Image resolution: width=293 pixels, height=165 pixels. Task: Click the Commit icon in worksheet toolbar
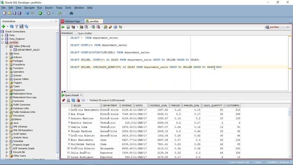[93, 27]
